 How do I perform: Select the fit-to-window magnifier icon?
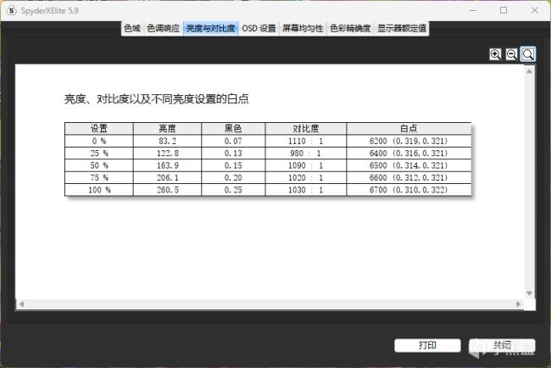pos(528,54)
